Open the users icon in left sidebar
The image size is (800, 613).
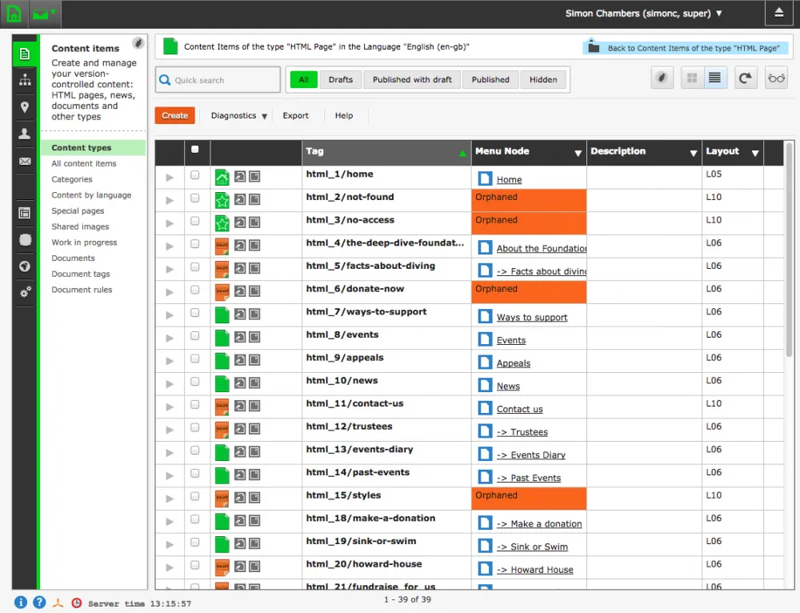point(25,134)
